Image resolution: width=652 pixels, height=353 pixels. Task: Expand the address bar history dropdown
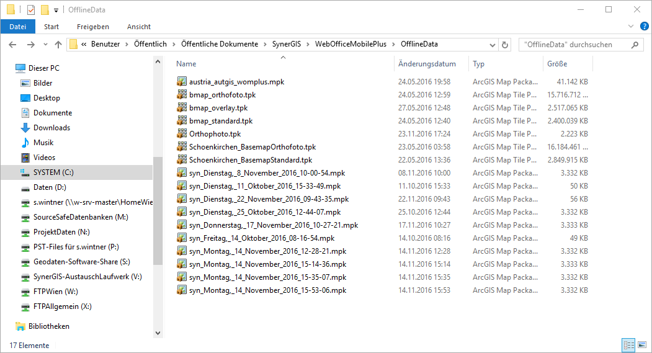(x=493, y=45)
